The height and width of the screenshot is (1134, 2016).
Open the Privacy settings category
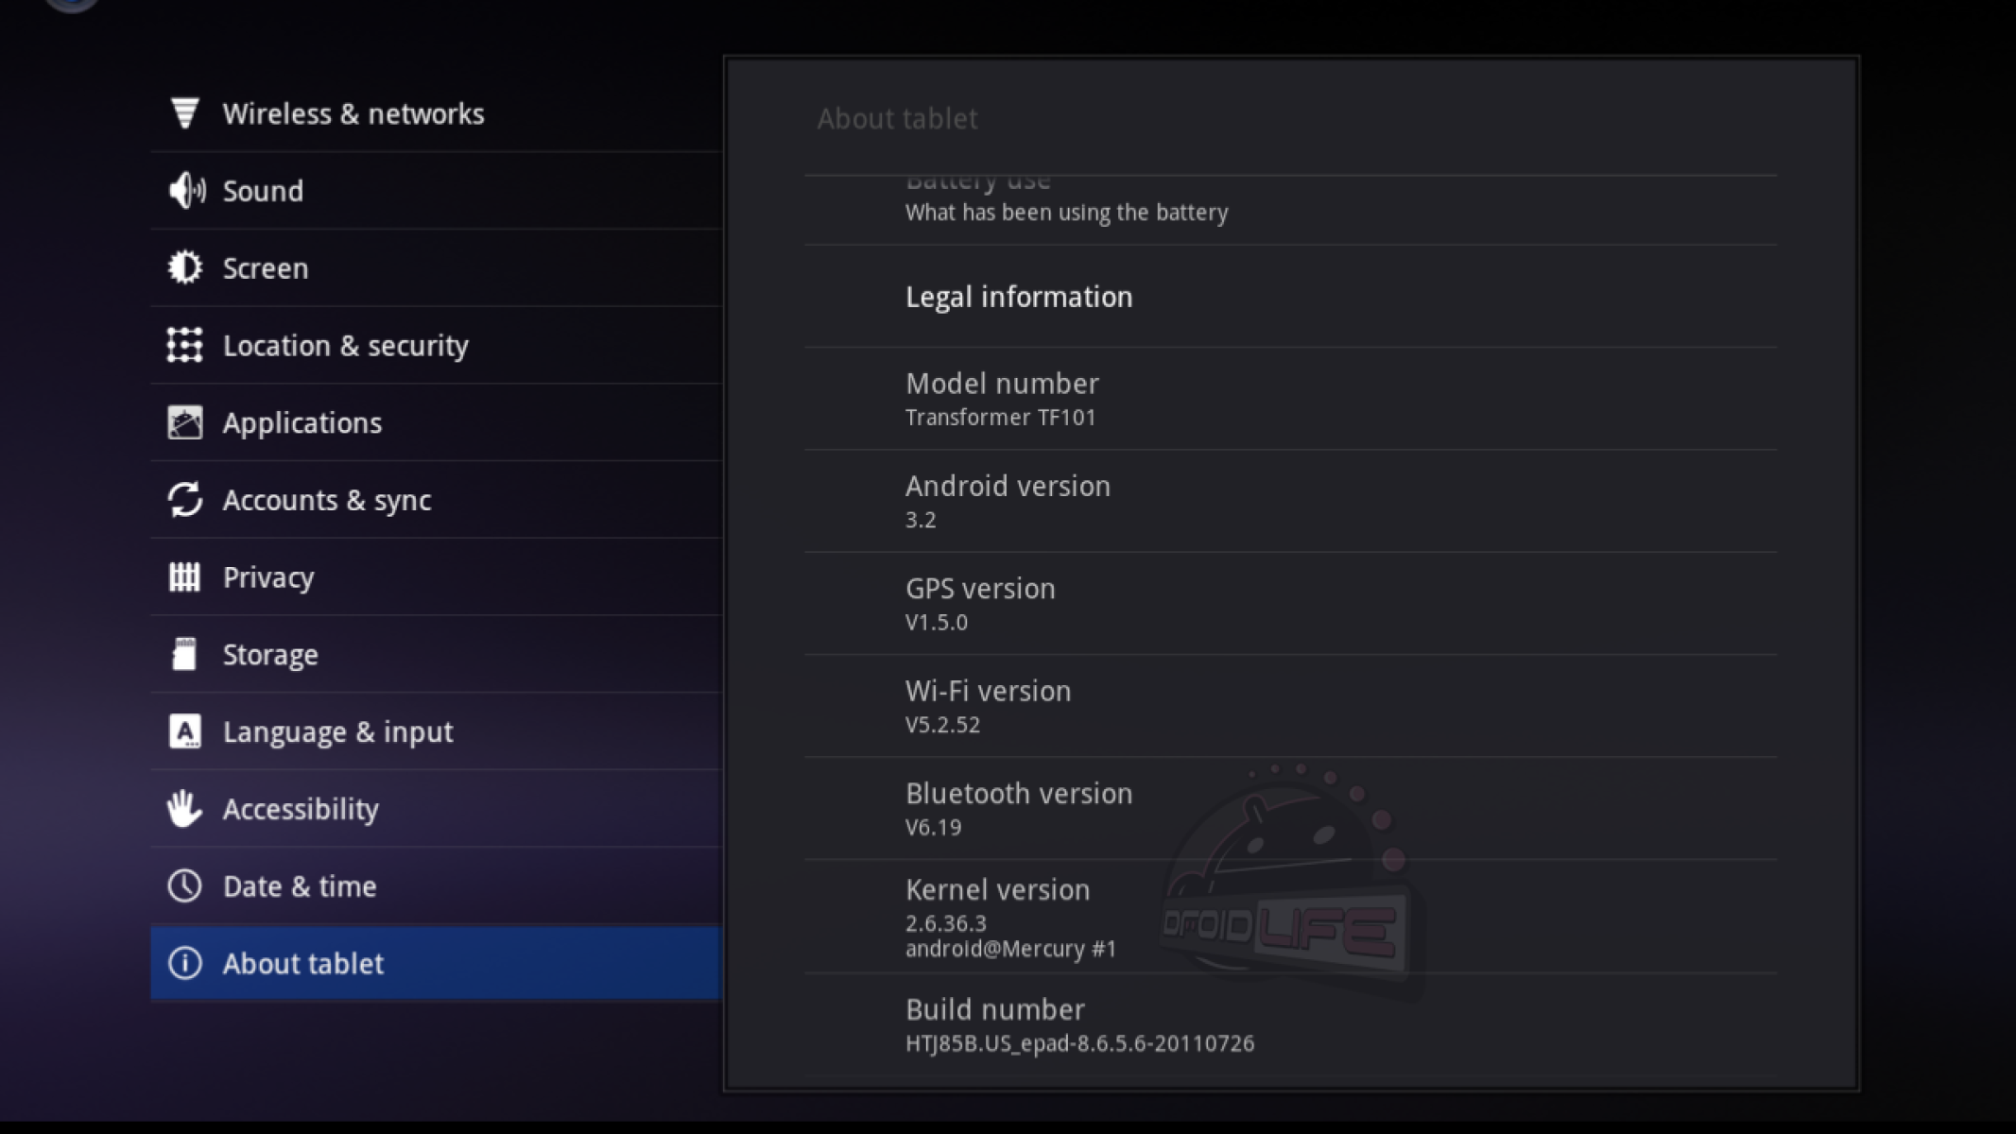point(435,577)
